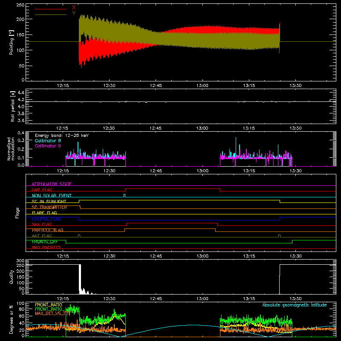
Task: Click the NON_SOLAR_EVENT pulse near 12:35
Action: [124, 195]
